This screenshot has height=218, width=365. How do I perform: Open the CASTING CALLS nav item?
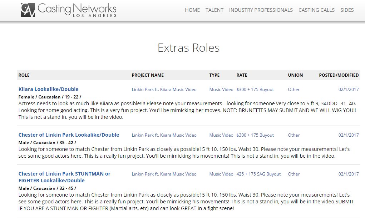pyautogui.click(x=316, y=10)
